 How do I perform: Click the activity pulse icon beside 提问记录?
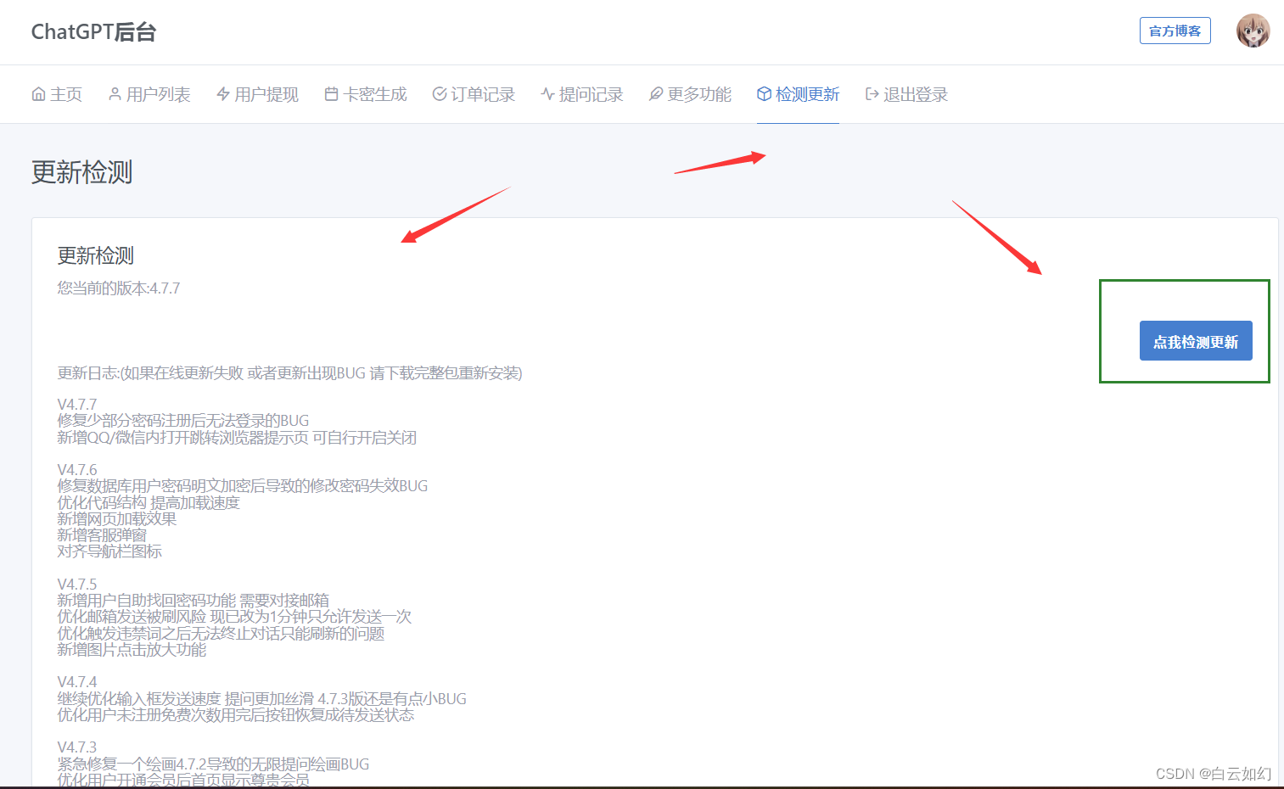tap(547, 94)
